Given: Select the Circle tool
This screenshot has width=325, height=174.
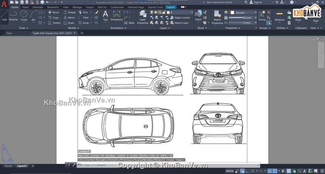Looking at the screenshot, I should tap(24, 16).
